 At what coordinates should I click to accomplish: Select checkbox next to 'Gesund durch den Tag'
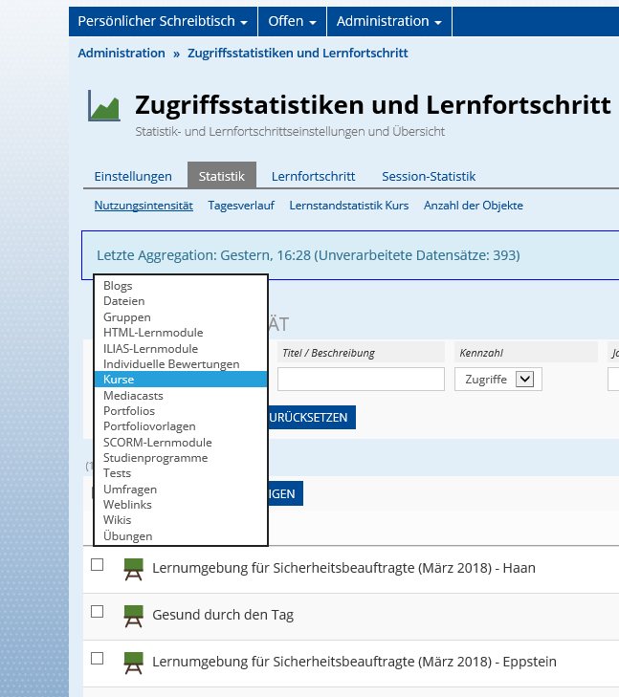[97, 612]
